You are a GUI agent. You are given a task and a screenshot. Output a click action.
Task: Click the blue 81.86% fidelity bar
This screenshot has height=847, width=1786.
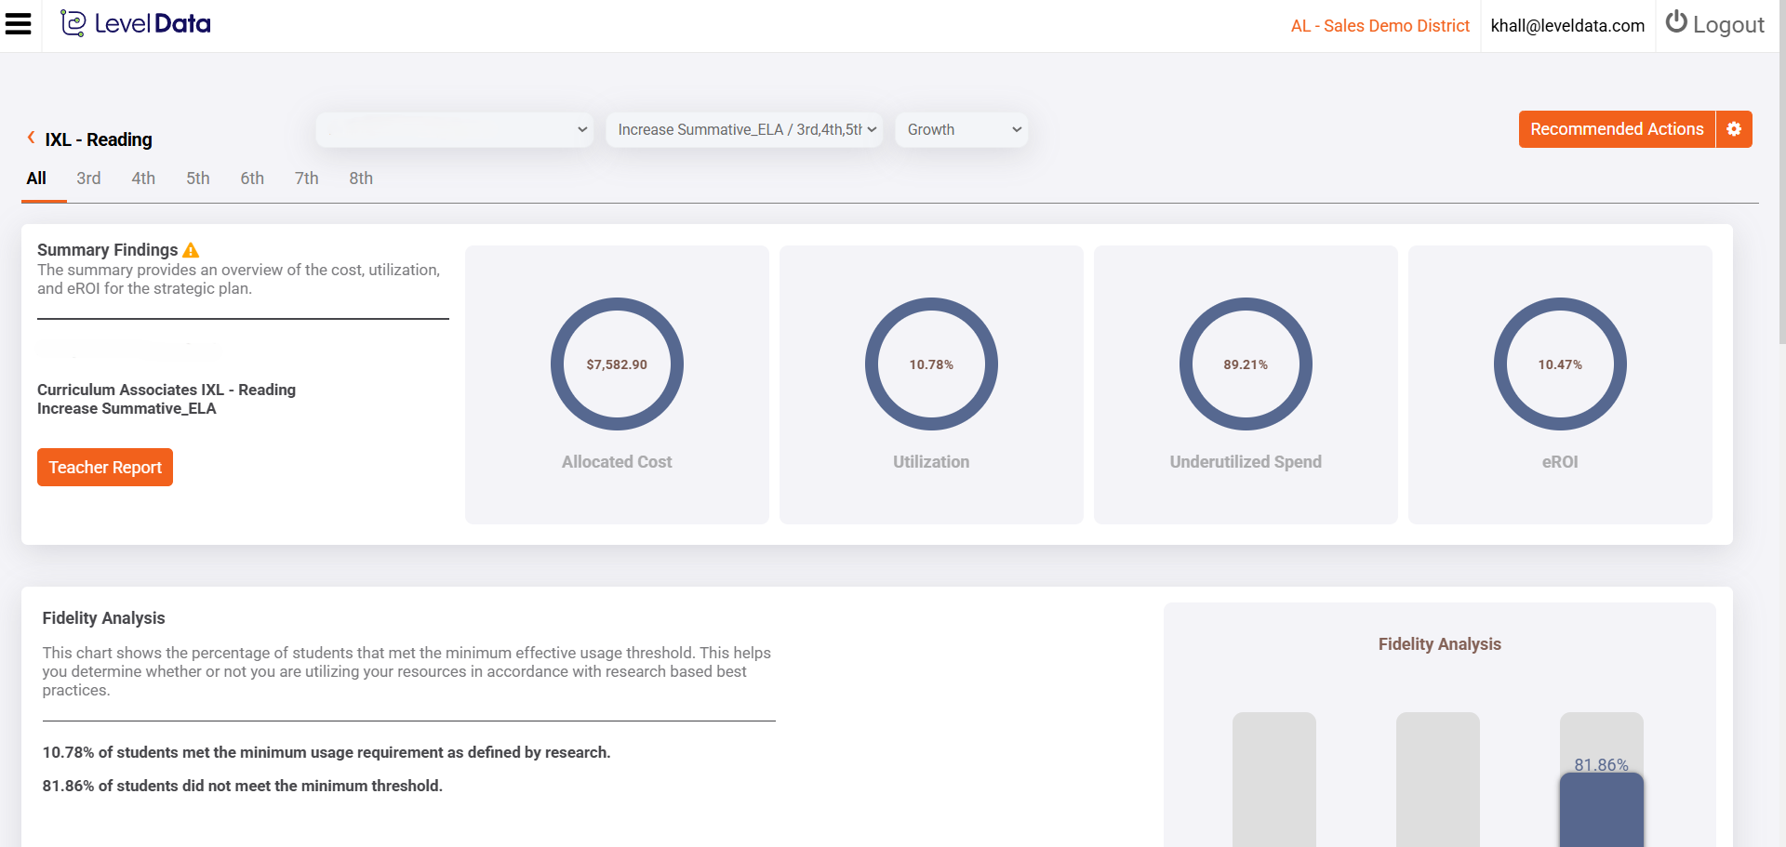pyautogui.click(x=1602, y=811)
